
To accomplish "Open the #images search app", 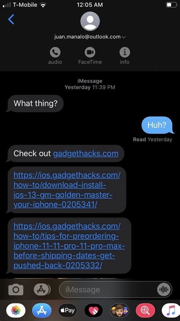I will click(x=145, y=311).
